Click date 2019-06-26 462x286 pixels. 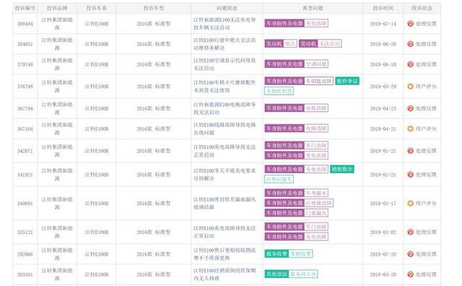[x=383, y=44]
